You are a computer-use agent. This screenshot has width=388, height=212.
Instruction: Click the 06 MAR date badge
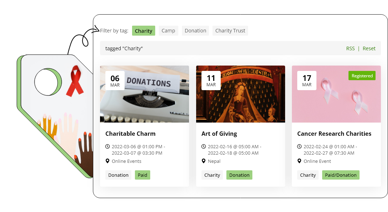pyautogui.click(x=115, y=80)
